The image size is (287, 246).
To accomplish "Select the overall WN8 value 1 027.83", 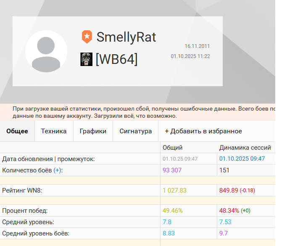I will click(x=174, y=190).
